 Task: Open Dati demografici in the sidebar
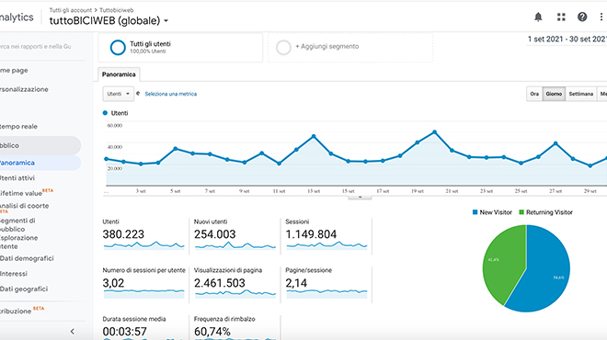(x=27, y=258)
